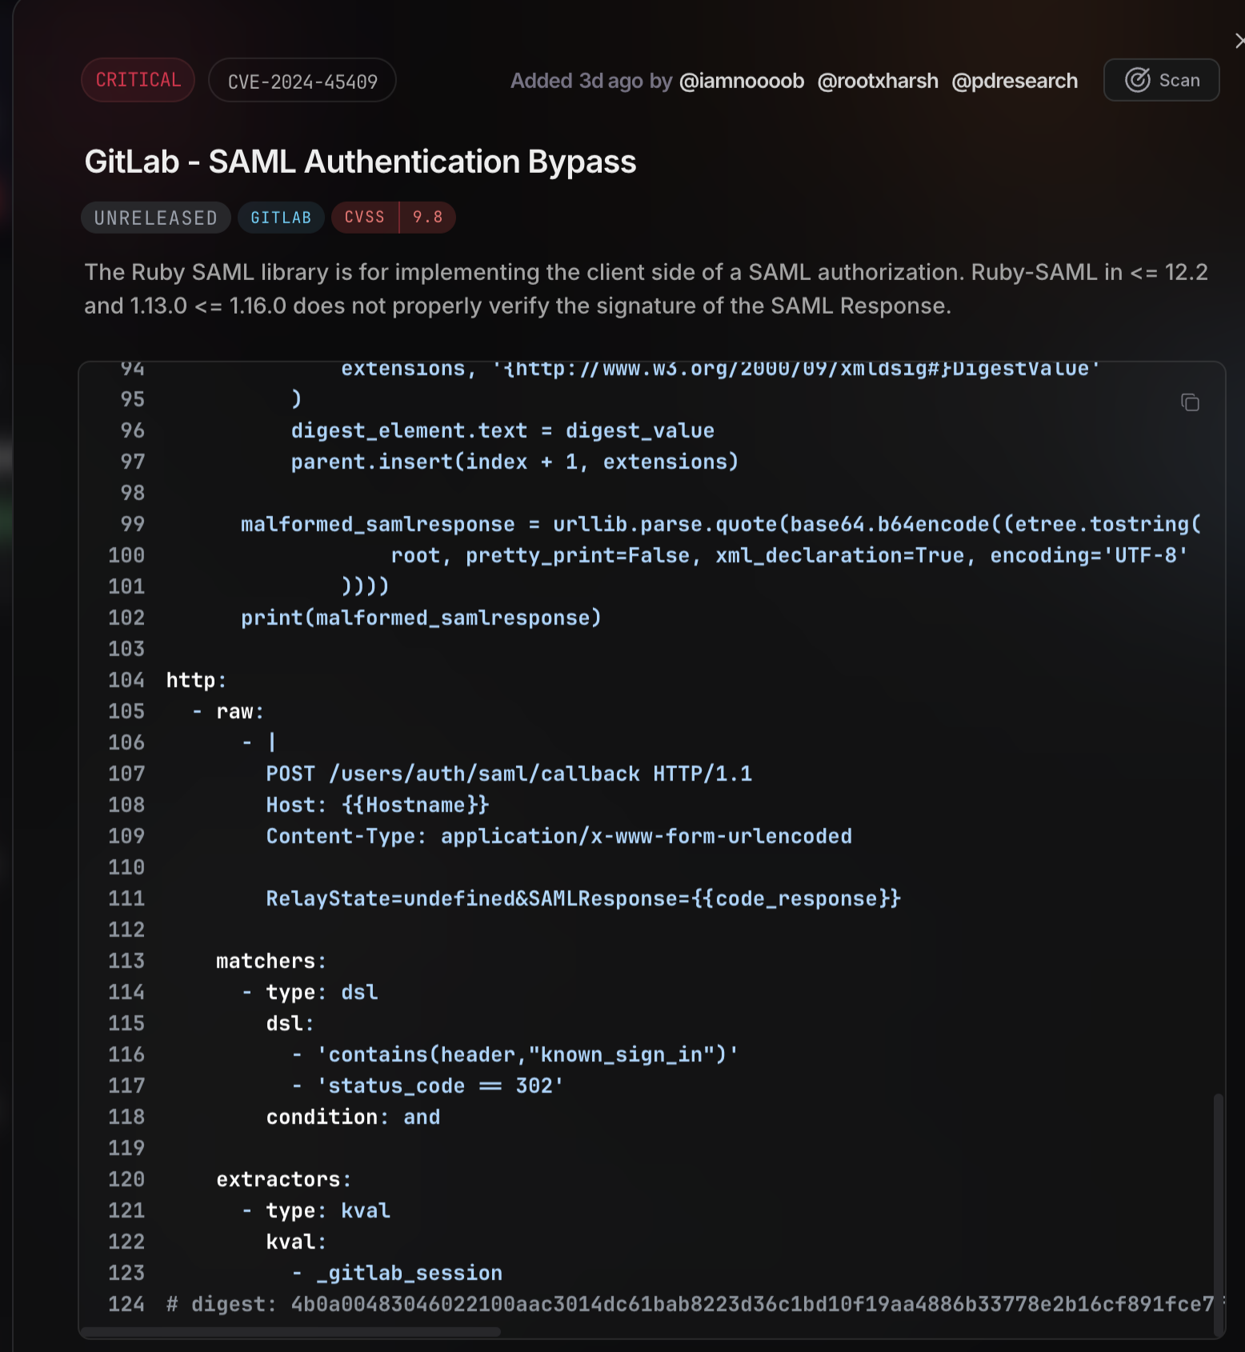Click the line POST /users/auth/saml/callback HTTP/1.1

click(x=509, y=774)
